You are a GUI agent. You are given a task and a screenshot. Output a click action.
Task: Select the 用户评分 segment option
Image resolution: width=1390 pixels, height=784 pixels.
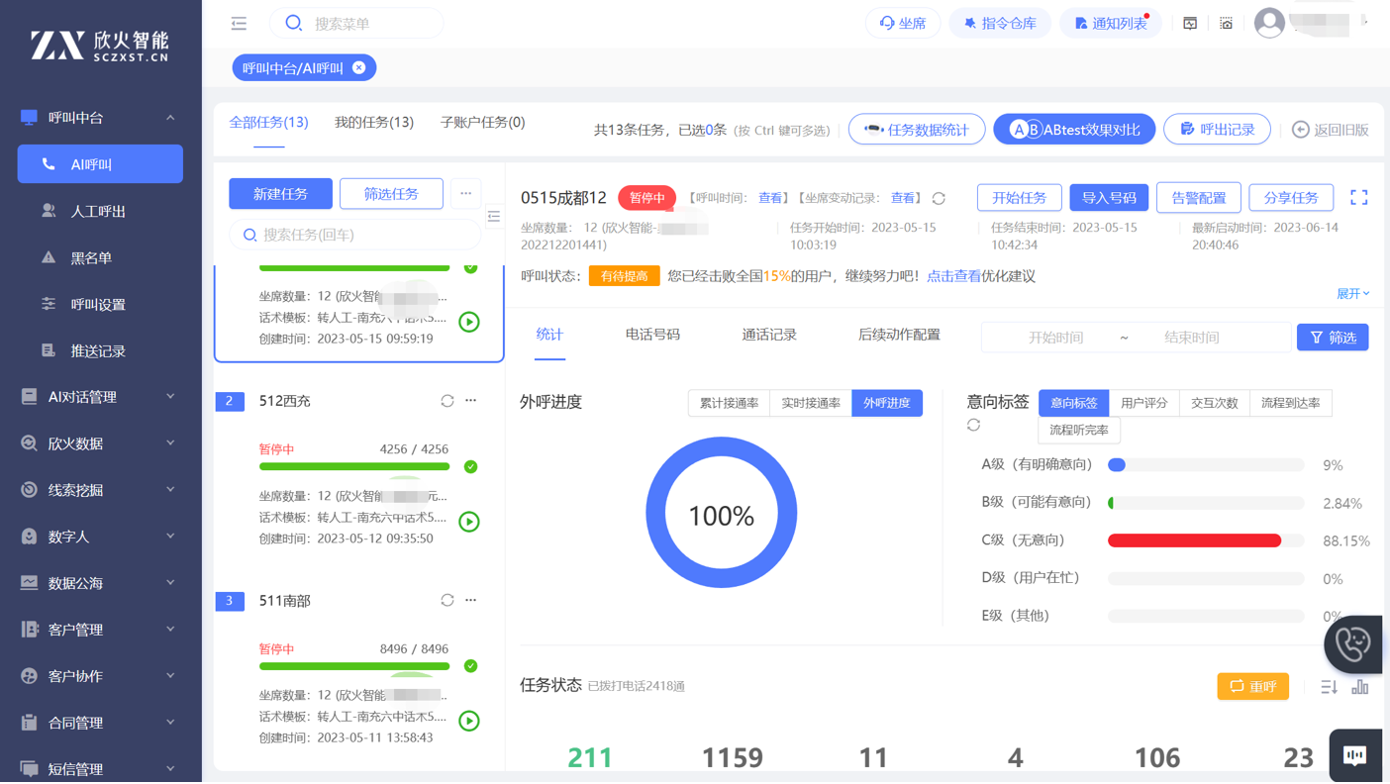1143,403
